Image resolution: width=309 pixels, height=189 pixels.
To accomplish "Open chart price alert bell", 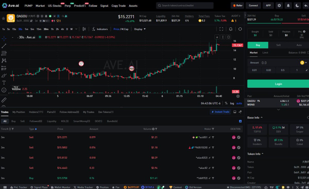I will pyautogui.click(x=231, y=29).
